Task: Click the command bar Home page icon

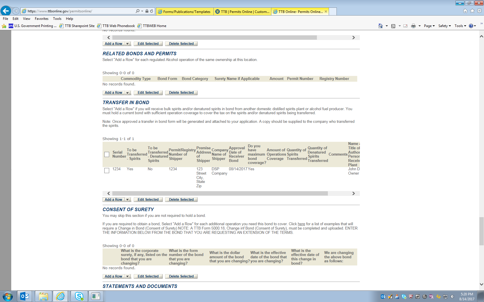Action: pos(381,26)
